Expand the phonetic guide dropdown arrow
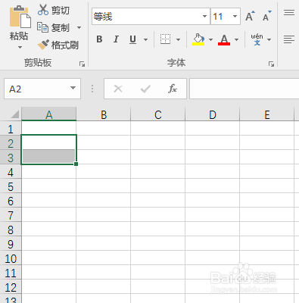Viewport: 299px width, 303px height. click(x=269, y=39)
